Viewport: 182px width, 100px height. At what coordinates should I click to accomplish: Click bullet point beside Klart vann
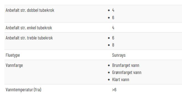109,80
